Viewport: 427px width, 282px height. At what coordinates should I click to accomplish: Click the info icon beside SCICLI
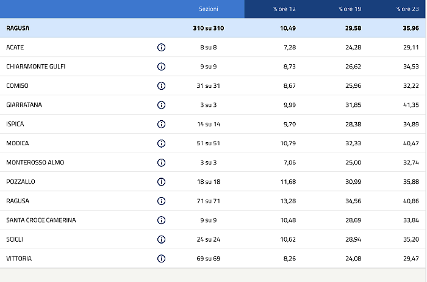[161, 239]
